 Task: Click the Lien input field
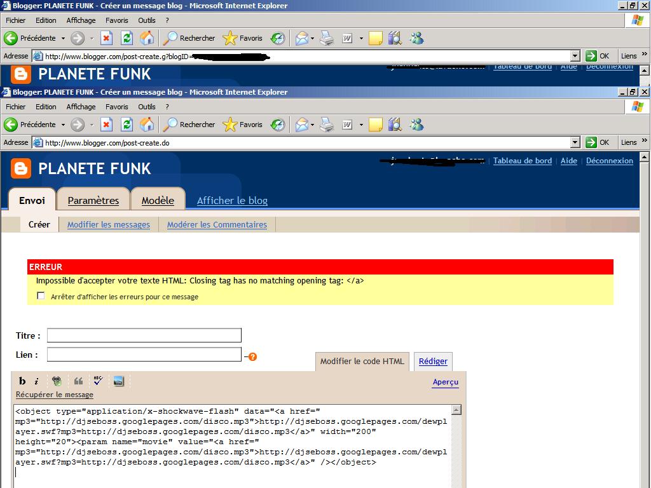pyautogui.click(x=144, y=355)
